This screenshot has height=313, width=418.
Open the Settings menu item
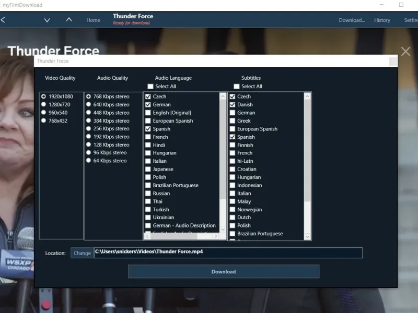tap(411, 20)
